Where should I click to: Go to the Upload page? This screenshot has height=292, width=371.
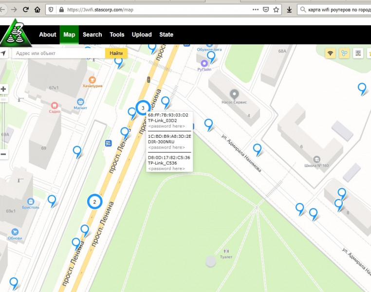(142, 35)
